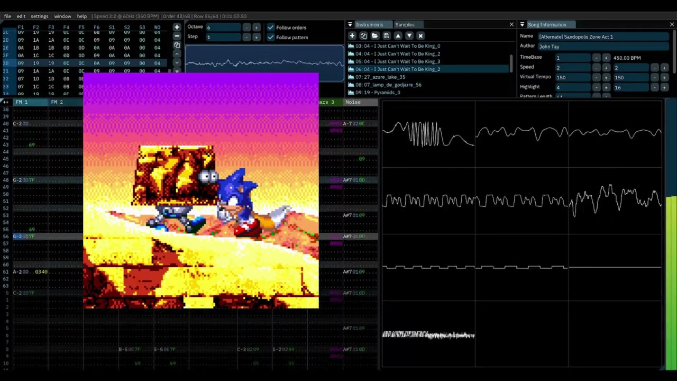The height and width of the screenshot is (381, 677).
Task: Select instrument 06: I Just Can't Wait To Be King_2
Action: [x=428, y=69]
